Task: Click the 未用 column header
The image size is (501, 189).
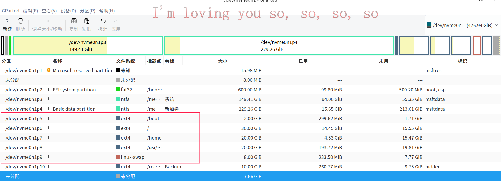Action: click(383, 61)
